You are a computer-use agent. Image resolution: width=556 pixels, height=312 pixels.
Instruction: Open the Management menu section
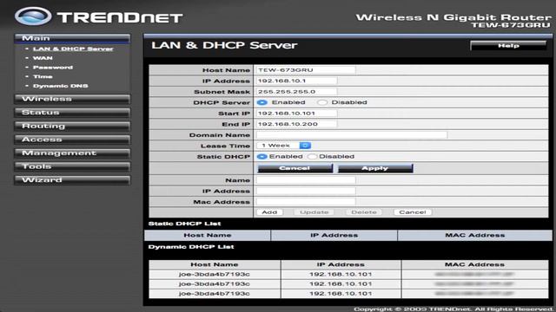(x=72, y=153)
